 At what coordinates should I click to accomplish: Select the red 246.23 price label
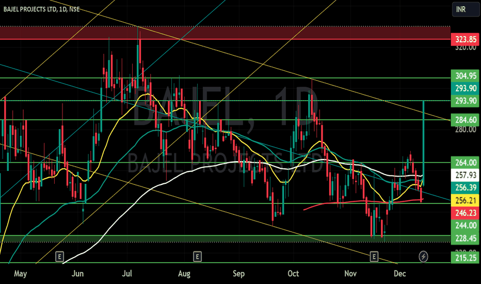pyautogui.click(x=465, y=213)
